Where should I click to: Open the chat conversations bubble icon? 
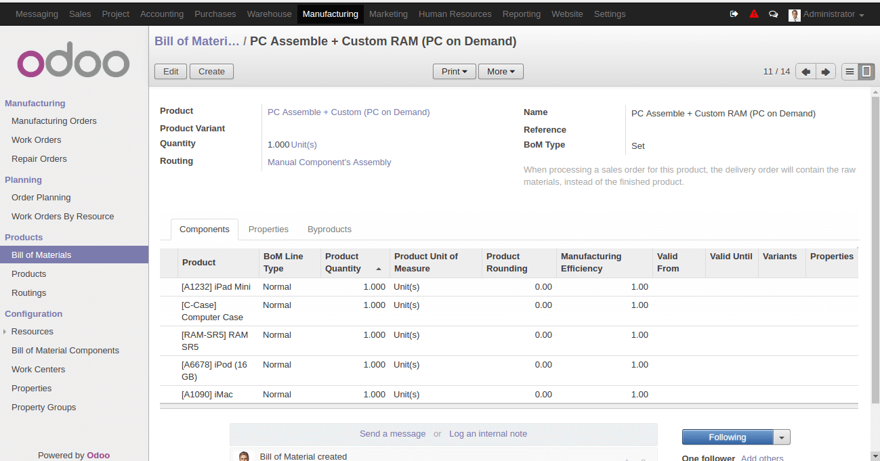click(x=773, y=14)
